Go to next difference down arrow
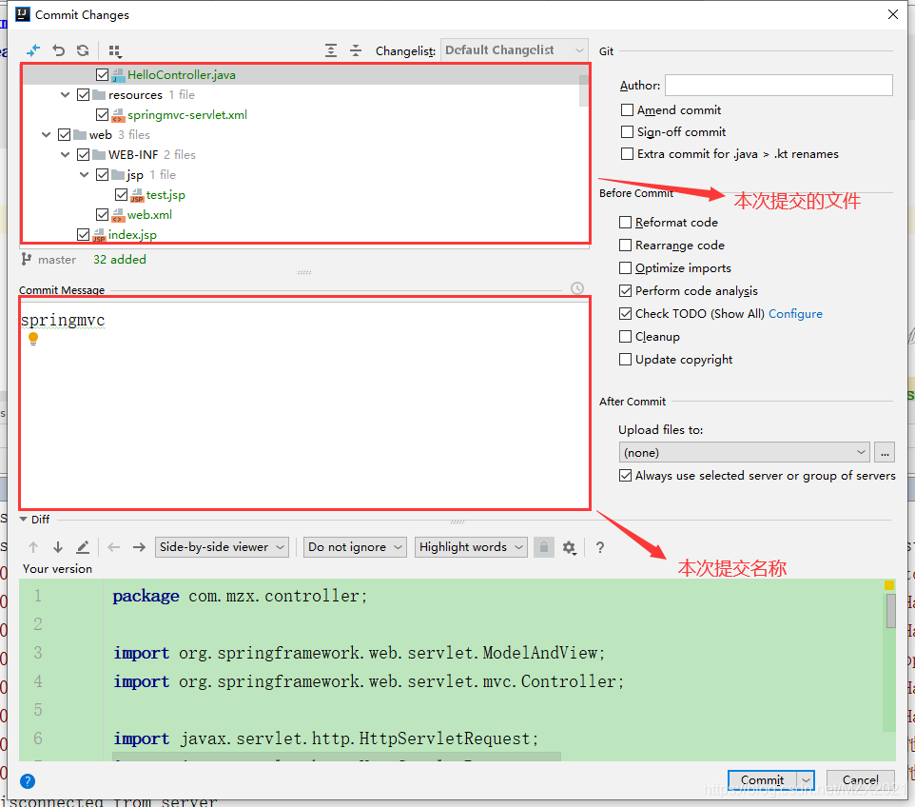915x807 pixels. point(58,547)
